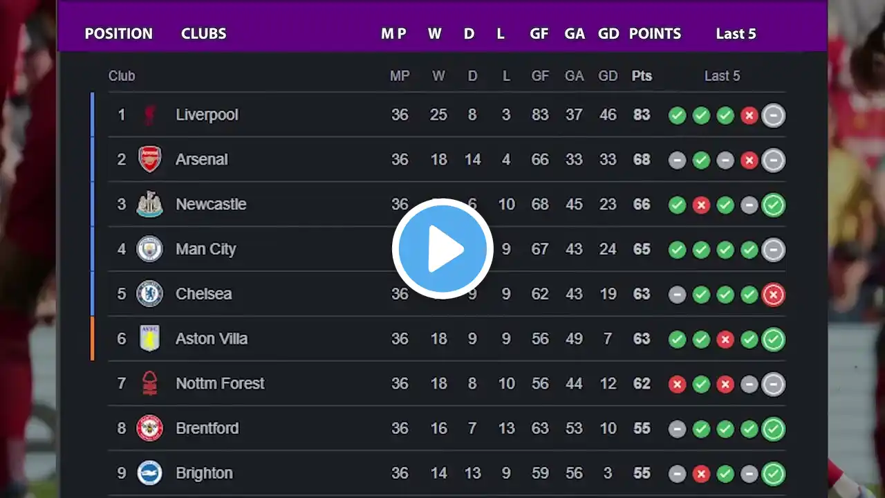885x498 pixels.
Task: Select Newcastle's latest green win result icon
Action: [773, 205]
